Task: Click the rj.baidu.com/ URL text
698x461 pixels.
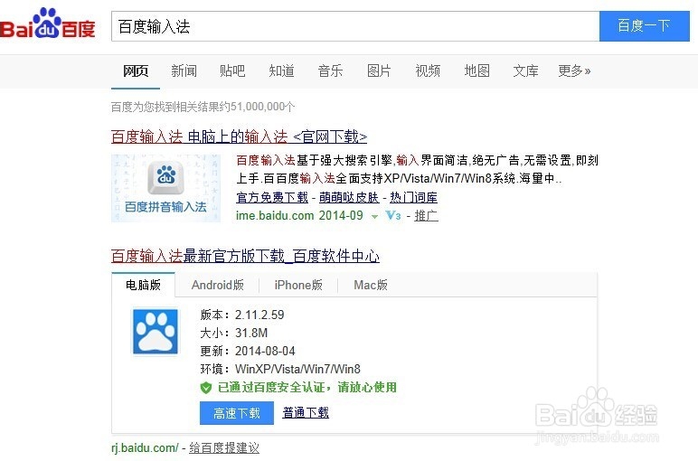Action: [x=146, y=447]
